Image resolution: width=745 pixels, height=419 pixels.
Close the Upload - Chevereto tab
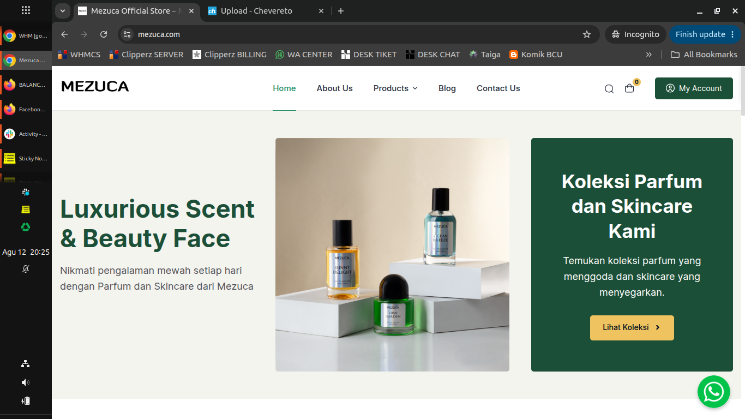(321, 11)
